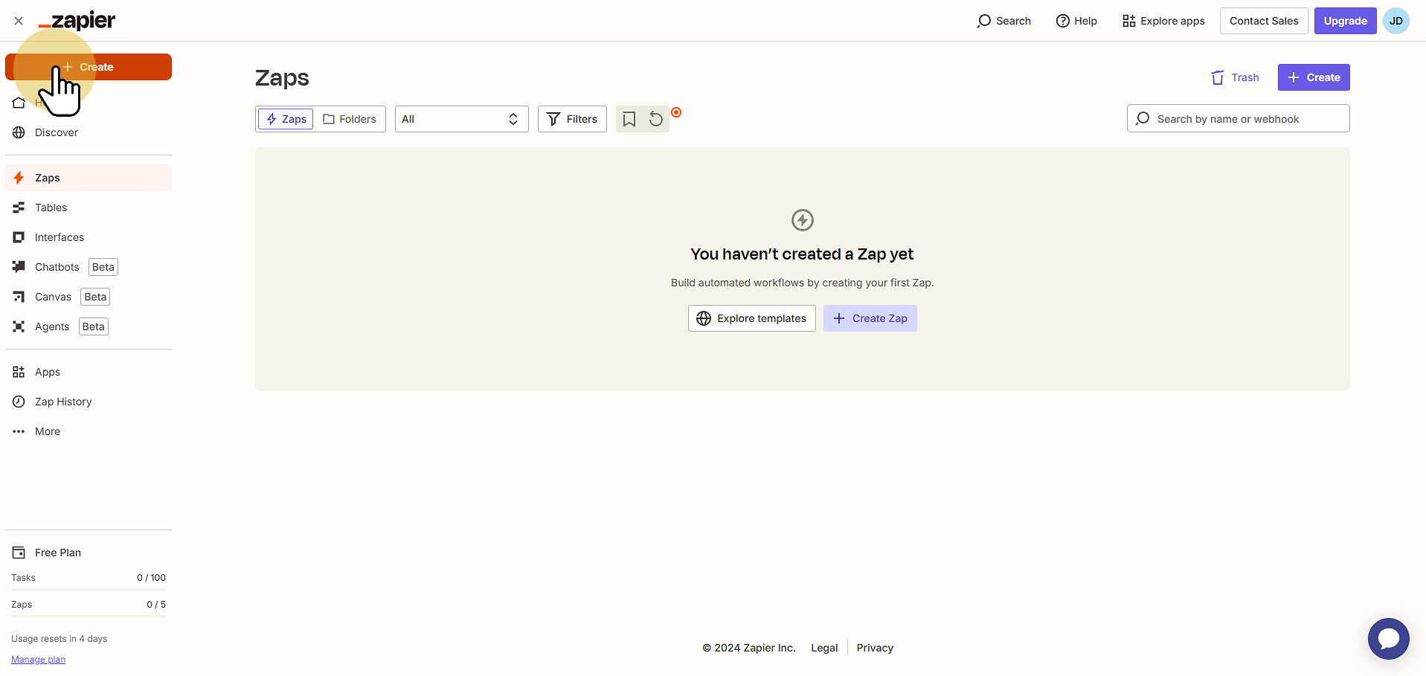
Task: Click the three-dots More icon
Action: tap(19, 431)
